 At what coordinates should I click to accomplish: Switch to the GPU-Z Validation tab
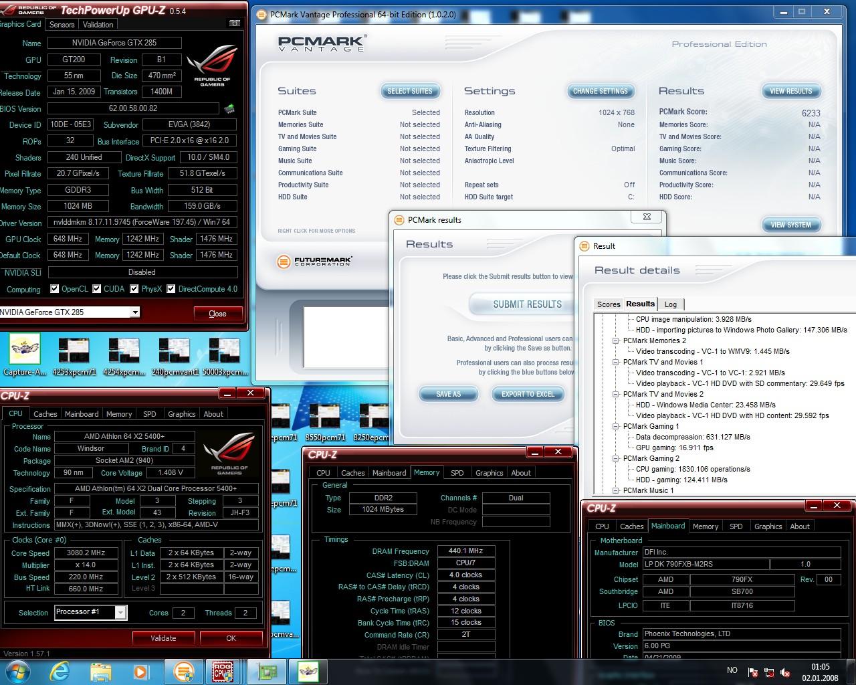click(98, 24)
